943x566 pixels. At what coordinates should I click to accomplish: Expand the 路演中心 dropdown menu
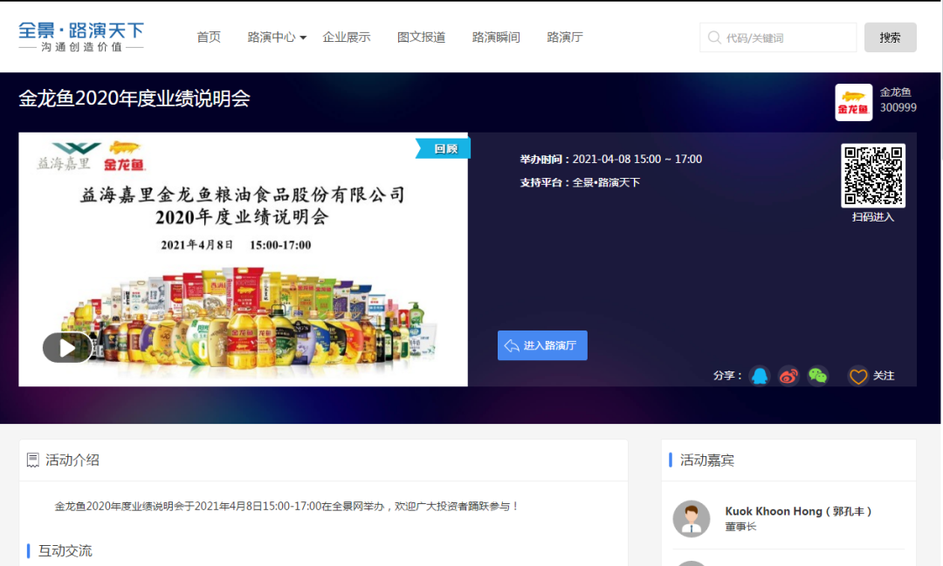tap(277, 38)
